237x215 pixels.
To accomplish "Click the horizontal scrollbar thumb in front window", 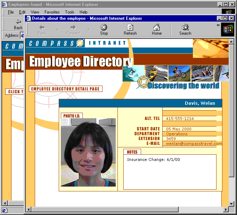I will point(105,209).
